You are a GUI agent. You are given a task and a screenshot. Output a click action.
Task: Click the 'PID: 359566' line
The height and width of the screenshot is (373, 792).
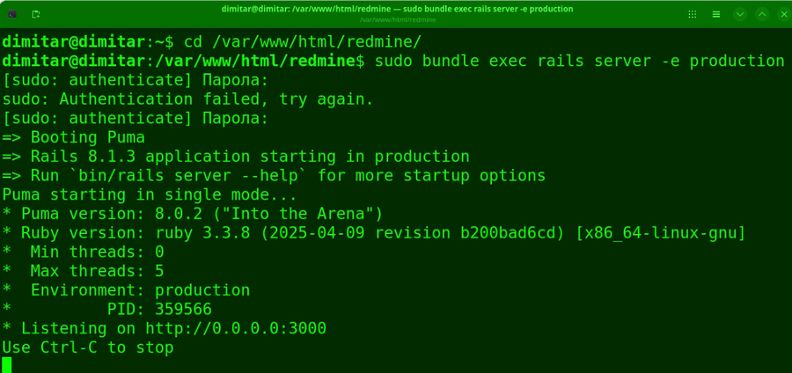coord(107,310)
